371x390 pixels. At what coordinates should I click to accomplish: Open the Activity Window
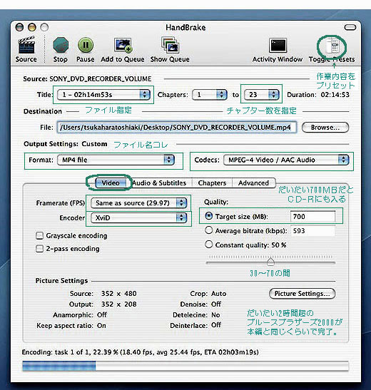(278, 45)
